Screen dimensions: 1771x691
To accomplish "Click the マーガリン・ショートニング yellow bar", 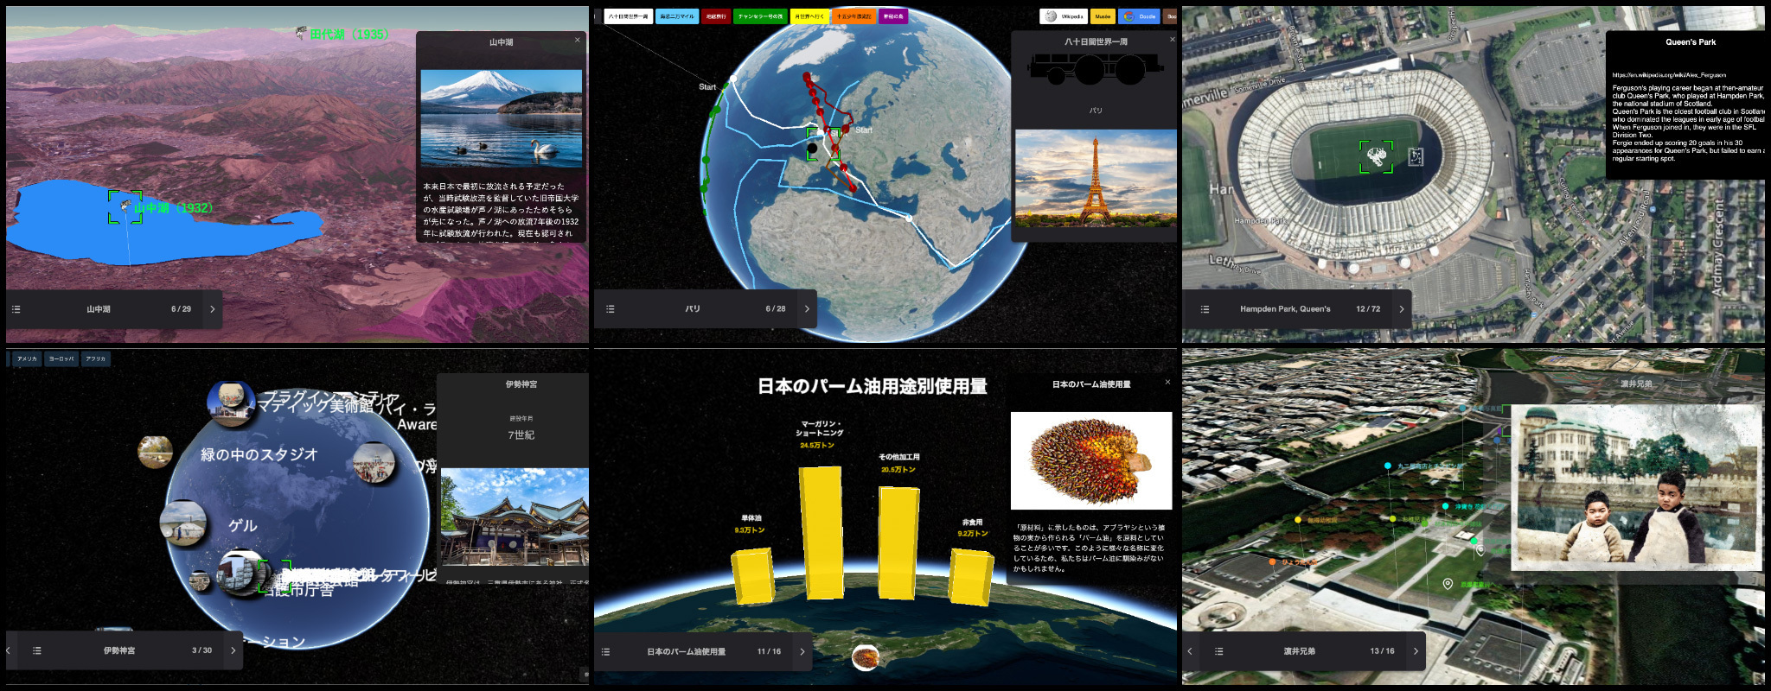I will click(x=822, y=532).
